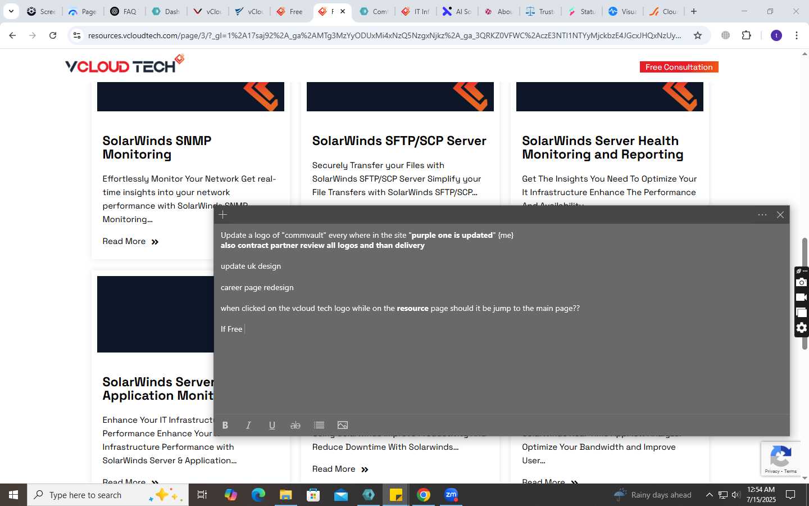Toggle underline formatting in the sticky note

272,425
